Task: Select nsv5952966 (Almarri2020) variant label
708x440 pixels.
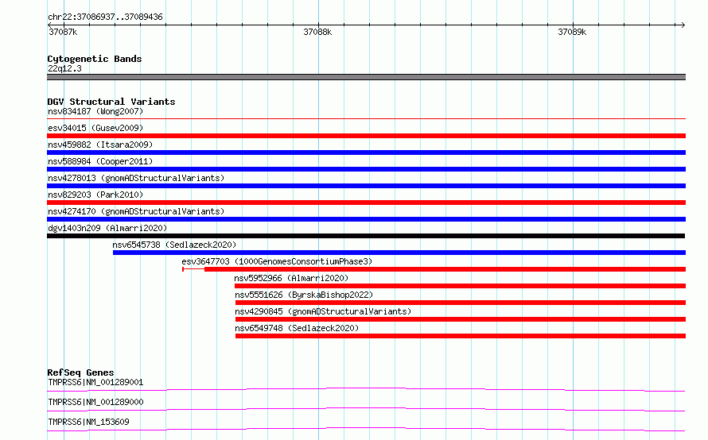Action: click(x=291, y=278)
